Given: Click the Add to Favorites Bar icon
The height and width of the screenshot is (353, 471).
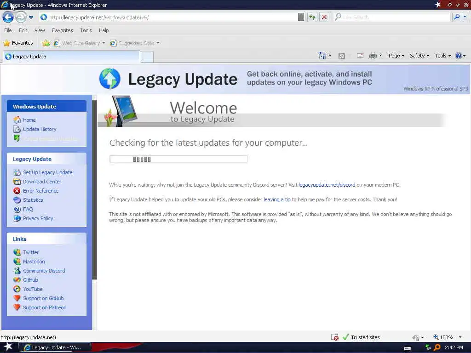Looking at the screenshot, I should [46, 43].
